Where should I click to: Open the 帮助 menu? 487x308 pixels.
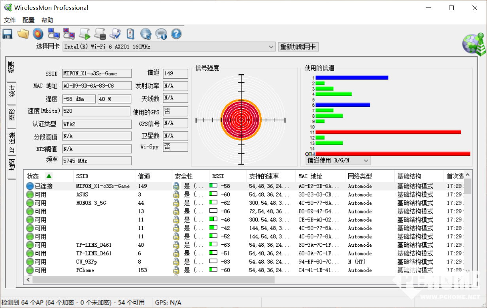coord(47,20)
